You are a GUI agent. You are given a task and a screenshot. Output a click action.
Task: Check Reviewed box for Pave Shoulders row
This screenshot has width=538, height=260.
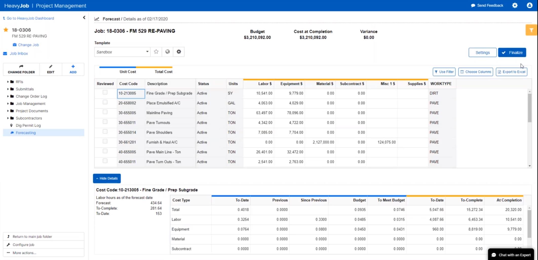(105, 132)
